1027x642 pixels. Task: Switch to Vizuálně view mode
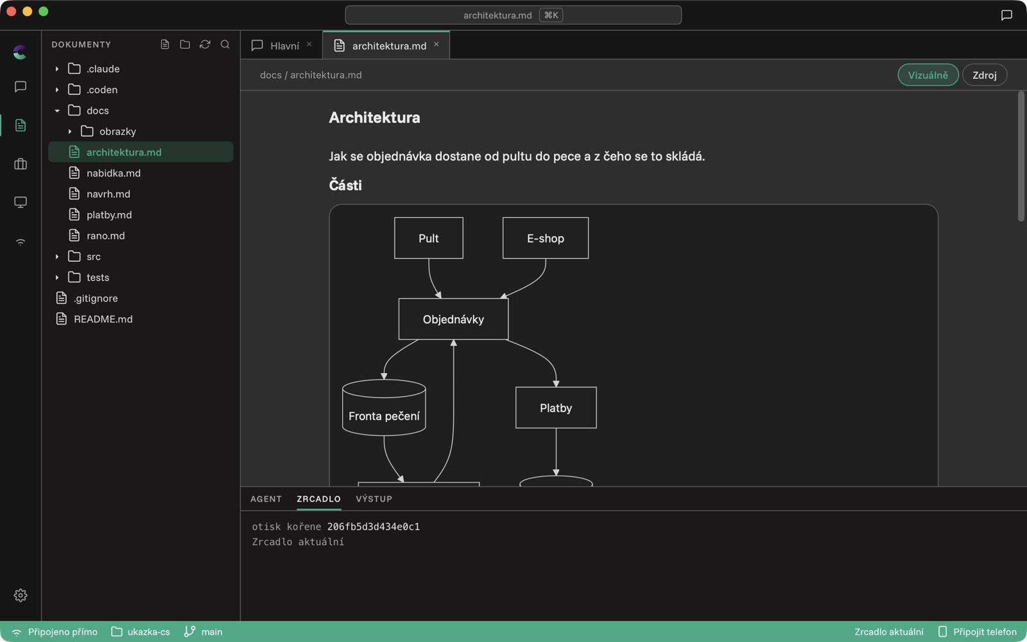tap(928, 75)
